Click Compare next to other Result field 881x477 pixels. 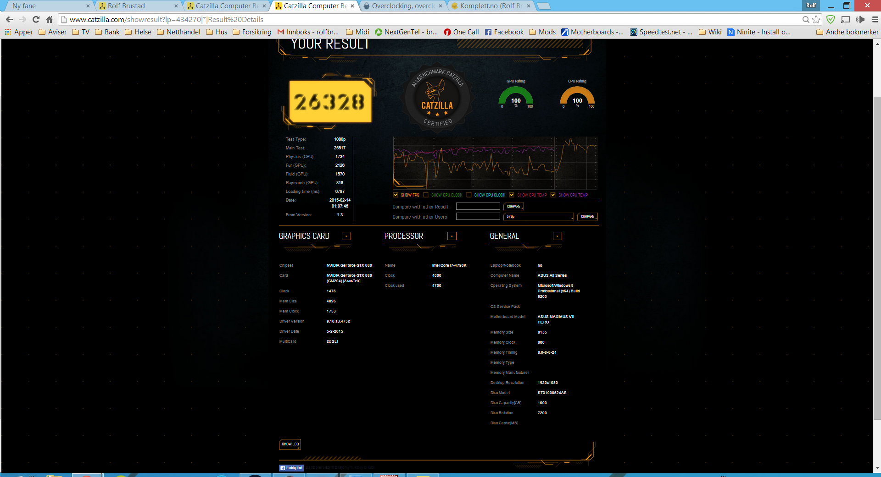513,206
